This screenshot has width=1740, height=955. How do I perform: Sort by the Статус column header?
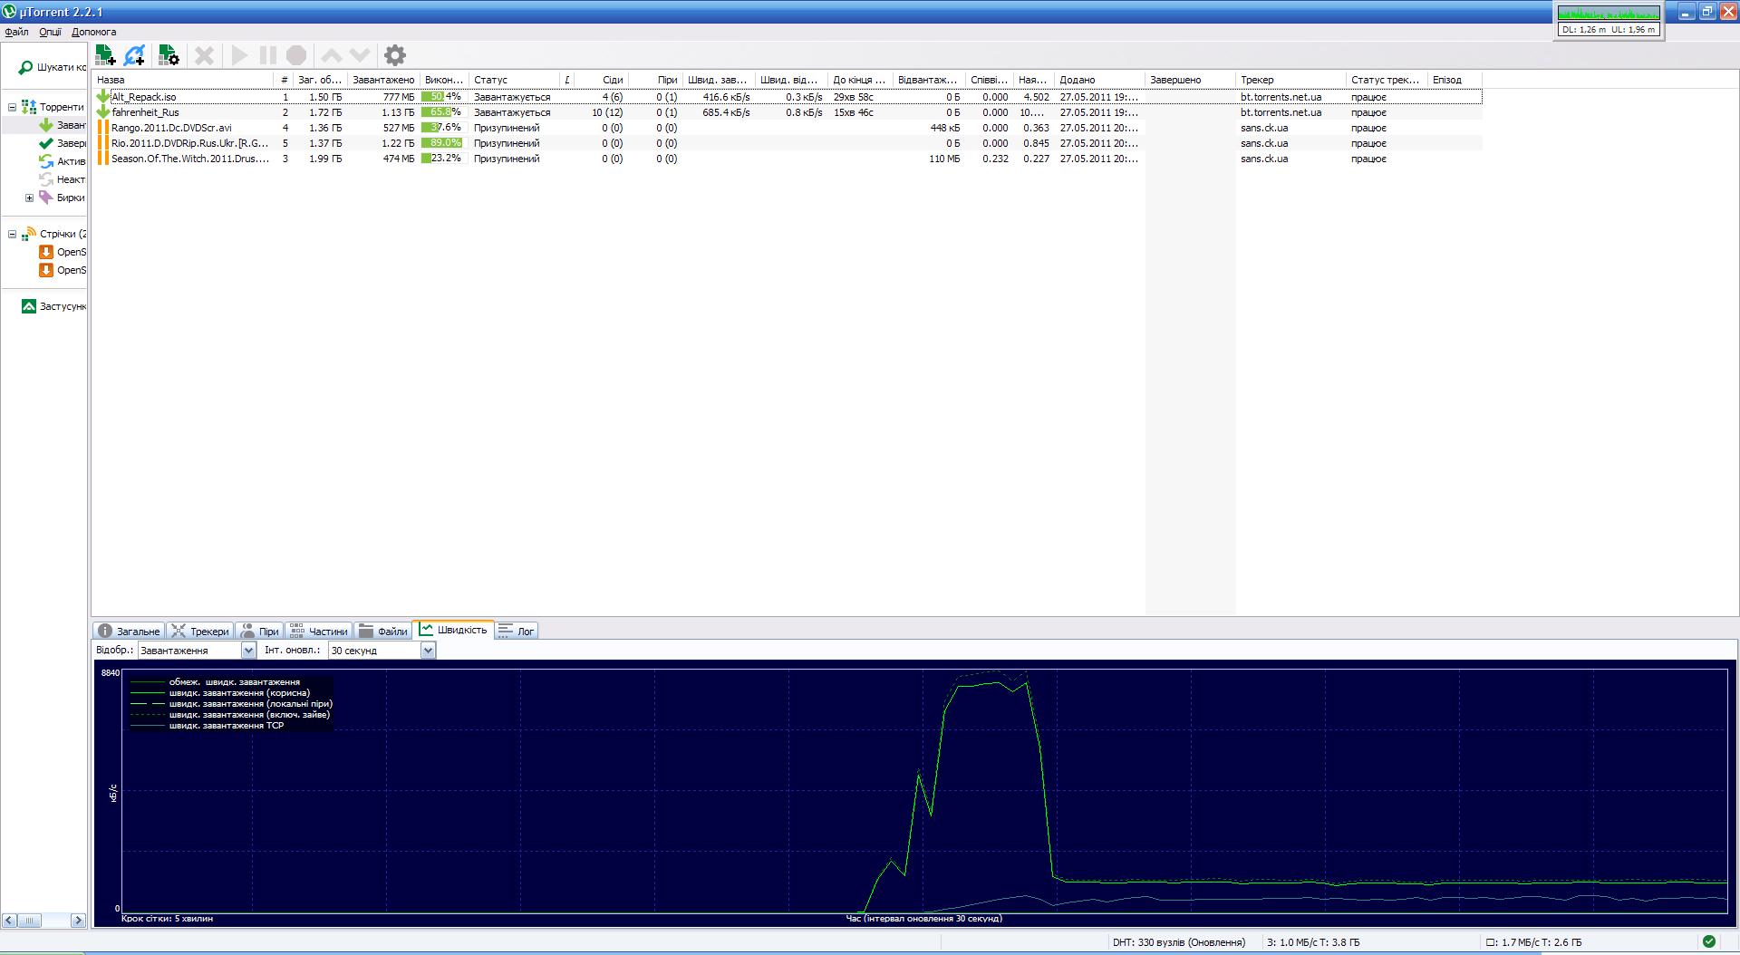coord(513,80)
